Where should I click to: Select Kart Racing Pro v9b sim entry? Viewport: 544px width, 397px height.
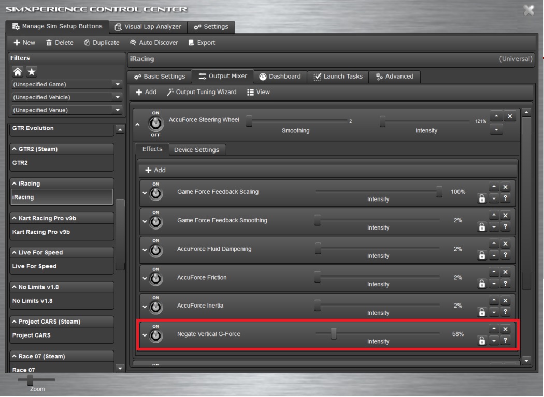point(62,232)
